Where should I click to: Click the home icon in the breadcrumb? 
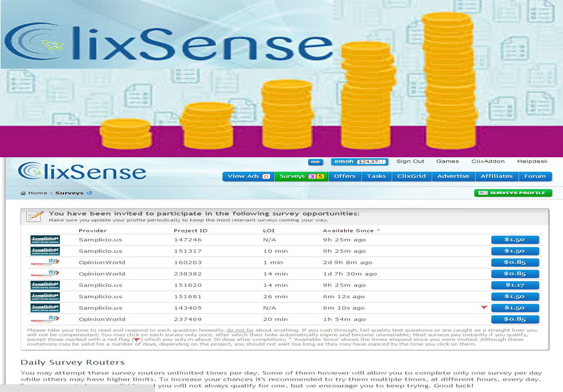(23, 193)
